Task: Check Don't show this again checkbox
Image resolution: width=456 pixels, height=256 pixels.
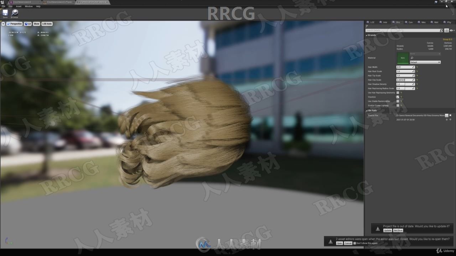Action: (x=354, y=243)
